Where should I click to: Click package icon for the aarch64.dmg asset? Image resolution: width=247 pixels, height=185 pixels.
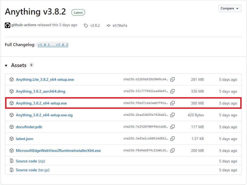coord(12,91)
